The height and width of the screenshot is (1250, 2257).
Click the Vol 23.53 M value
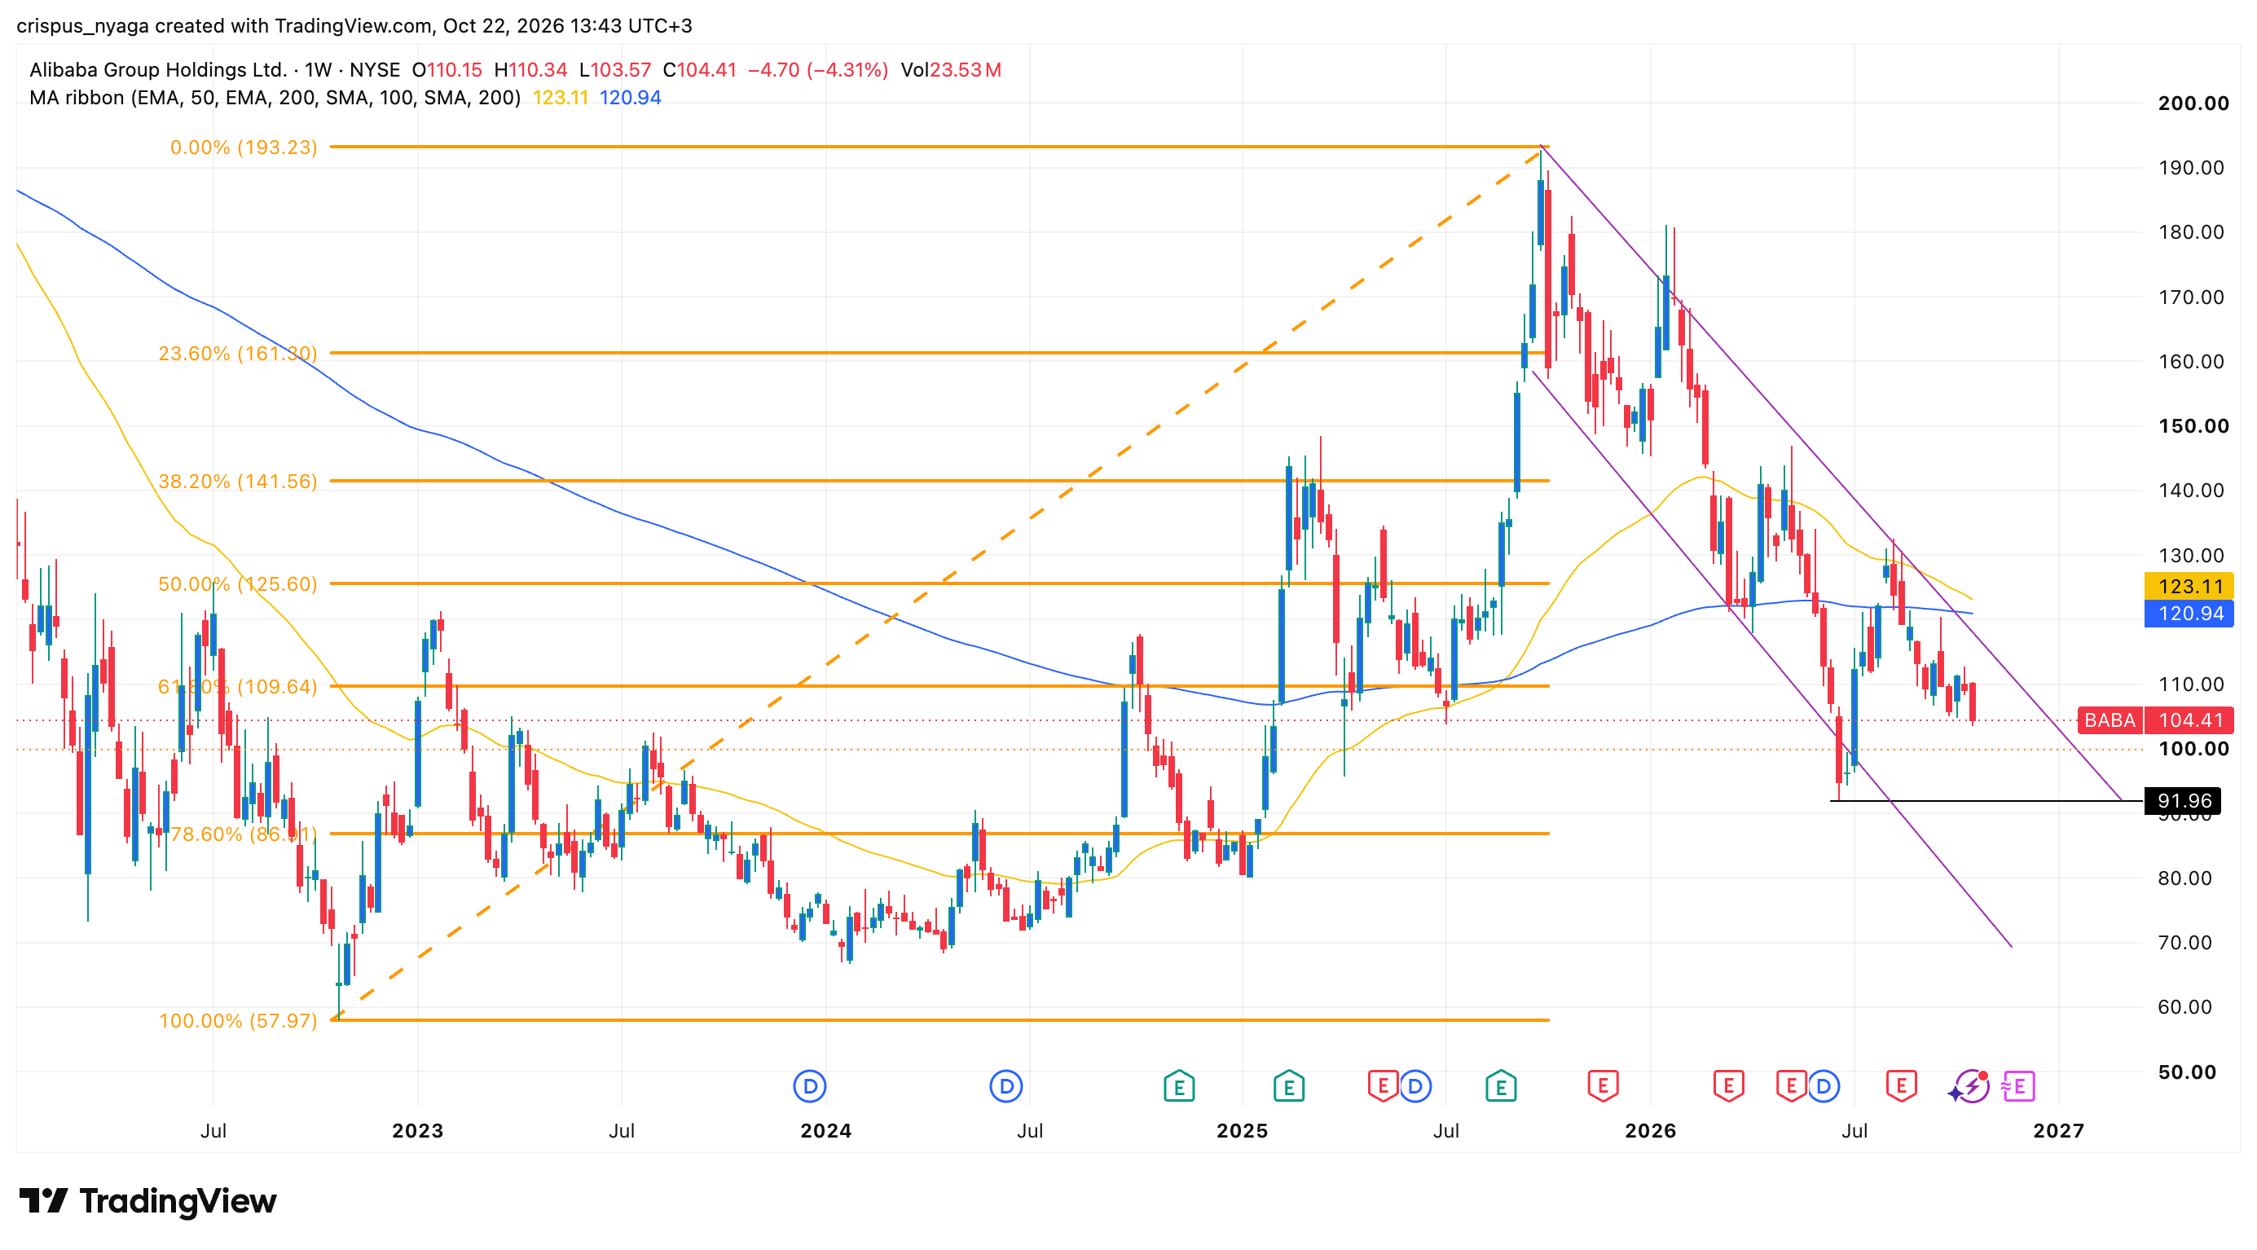(951, 69)
